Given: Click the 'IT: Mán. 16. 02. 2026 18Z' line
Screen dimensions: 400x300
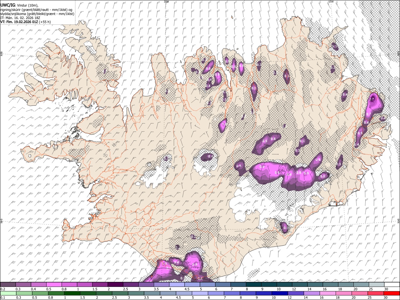Looking at the screenshot, I should coord(20,18).
